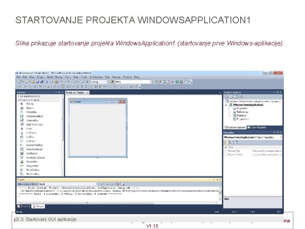Image resolution: width=305 pixels, height=229 pixels.
Task: Select the Output tab at the bottom
Action: tap(38, 207)
